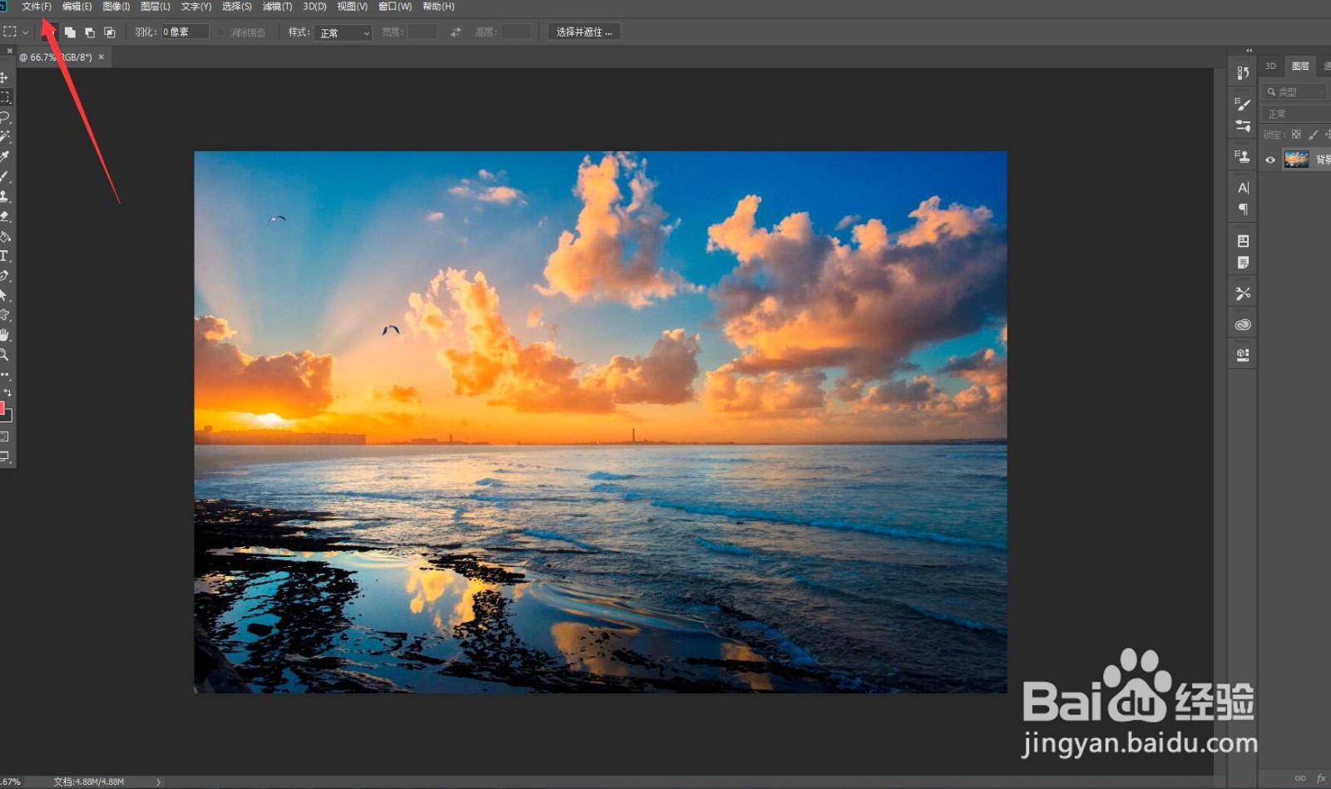Image resolution: width=1331 pixels, height=789 pixels.
Task: Switch to the 图层 panel tab
Action: click(x=1300, y=67)
